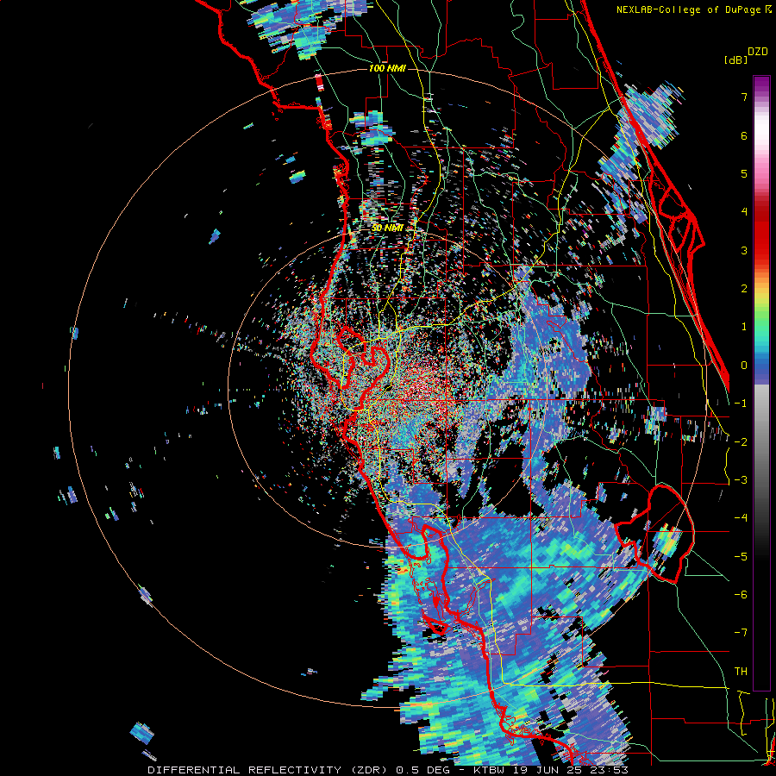The height and width of the screenshot is (776, 776).
Task: Select the 6 dB tick label on the scale
Action: [x=744, y=135]
